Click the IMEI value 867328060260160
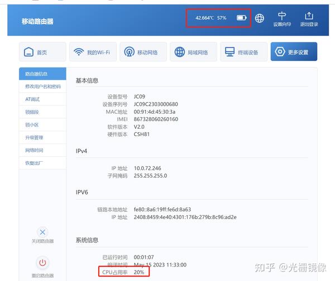 tap(156, 119)
